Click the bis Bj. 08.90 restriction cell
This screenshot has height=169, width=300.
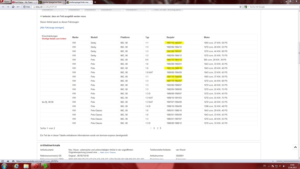[x=47, y=102]
